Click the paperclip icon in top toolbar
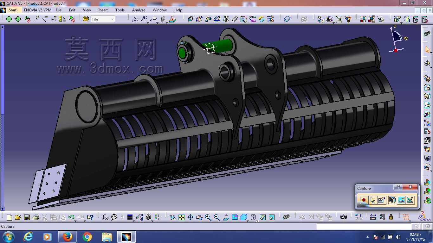Screen dimensions: 433x243 235,19
